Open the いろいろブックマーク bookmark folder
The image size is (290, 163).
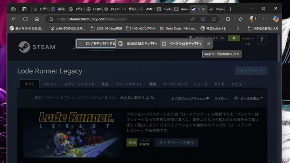click(141, 28)
